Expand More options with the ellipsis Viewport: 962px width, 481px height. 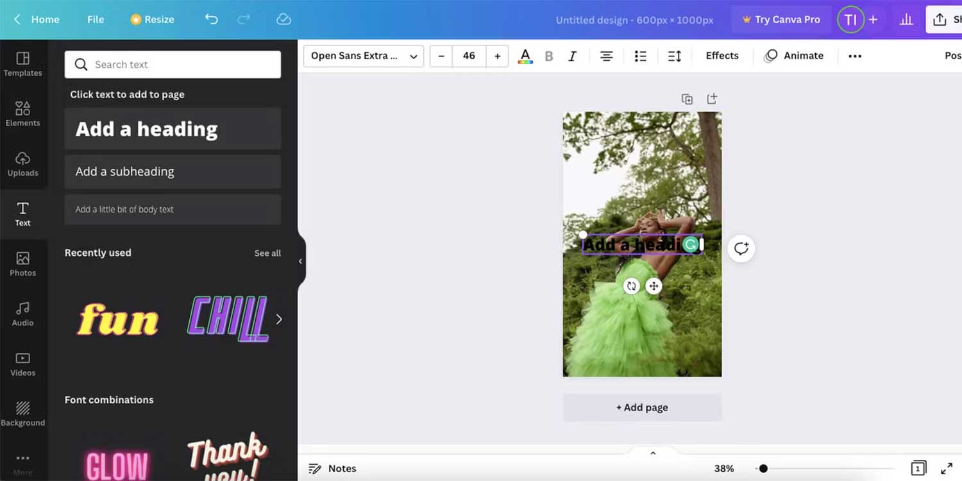pyautogui.click(x=855, y=56)
